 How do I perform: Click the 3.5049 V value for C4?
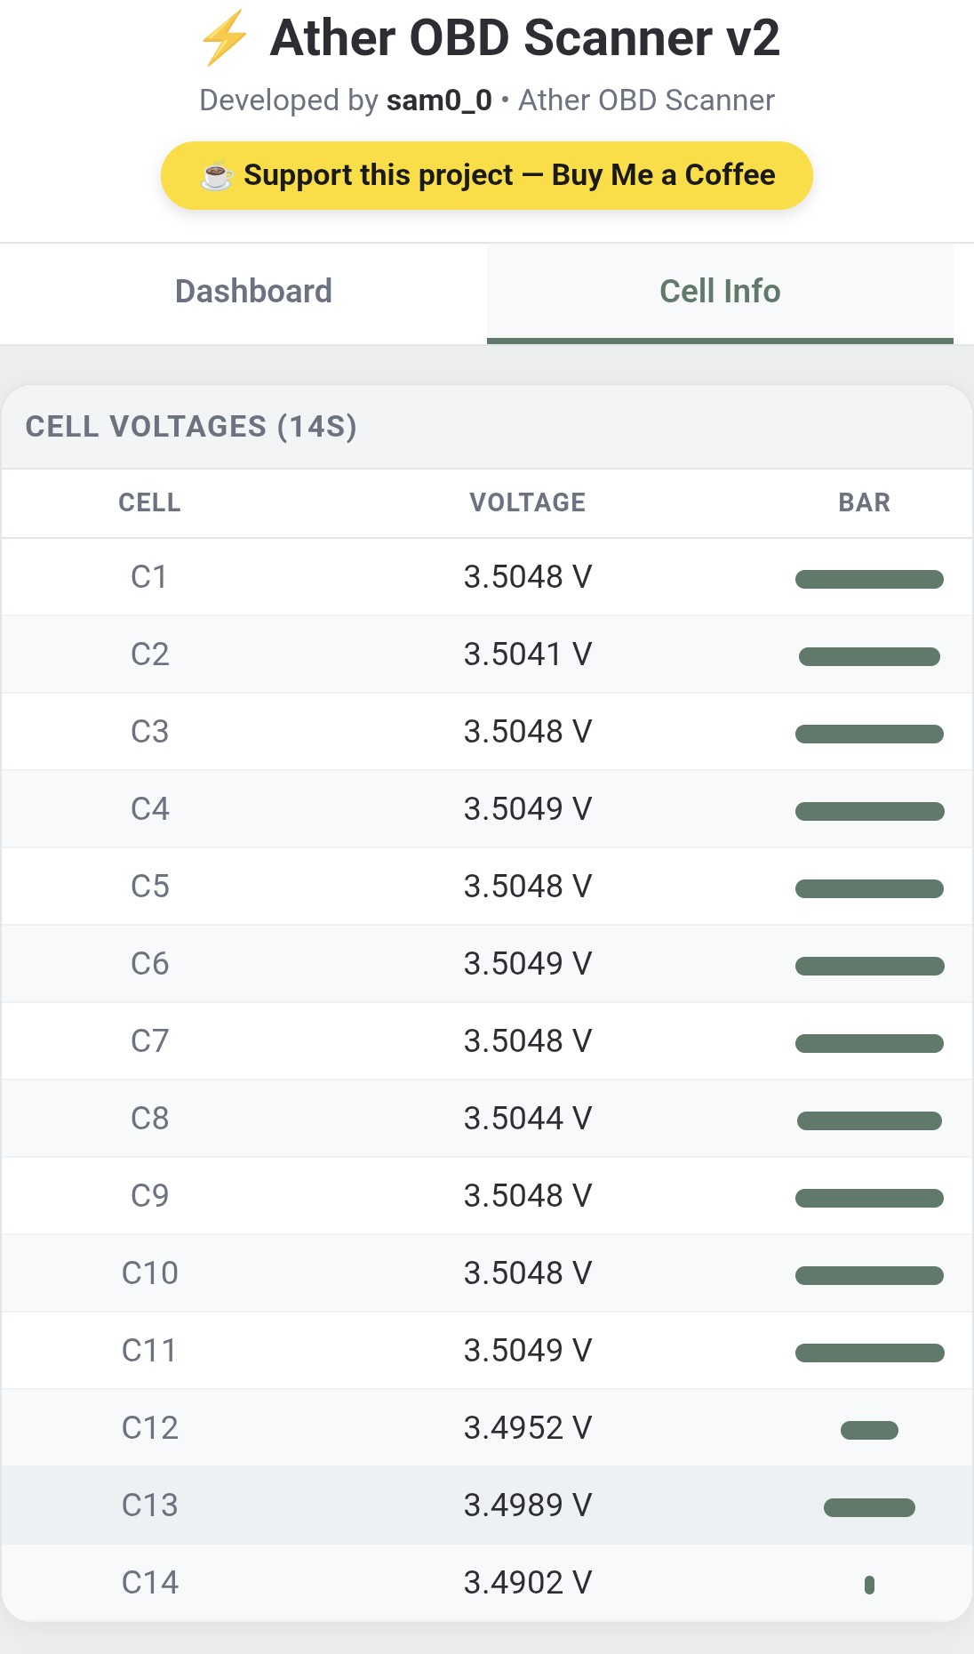pos(528,809)
